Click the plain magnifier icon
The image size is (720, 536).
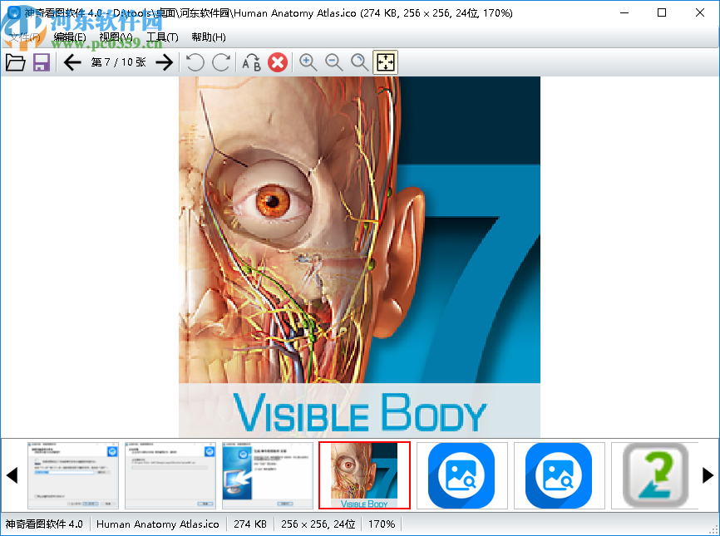point(359,62)
